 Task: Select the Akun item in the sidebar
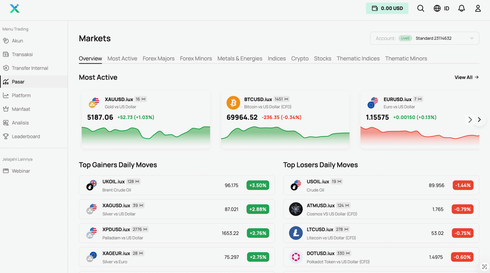17,41
